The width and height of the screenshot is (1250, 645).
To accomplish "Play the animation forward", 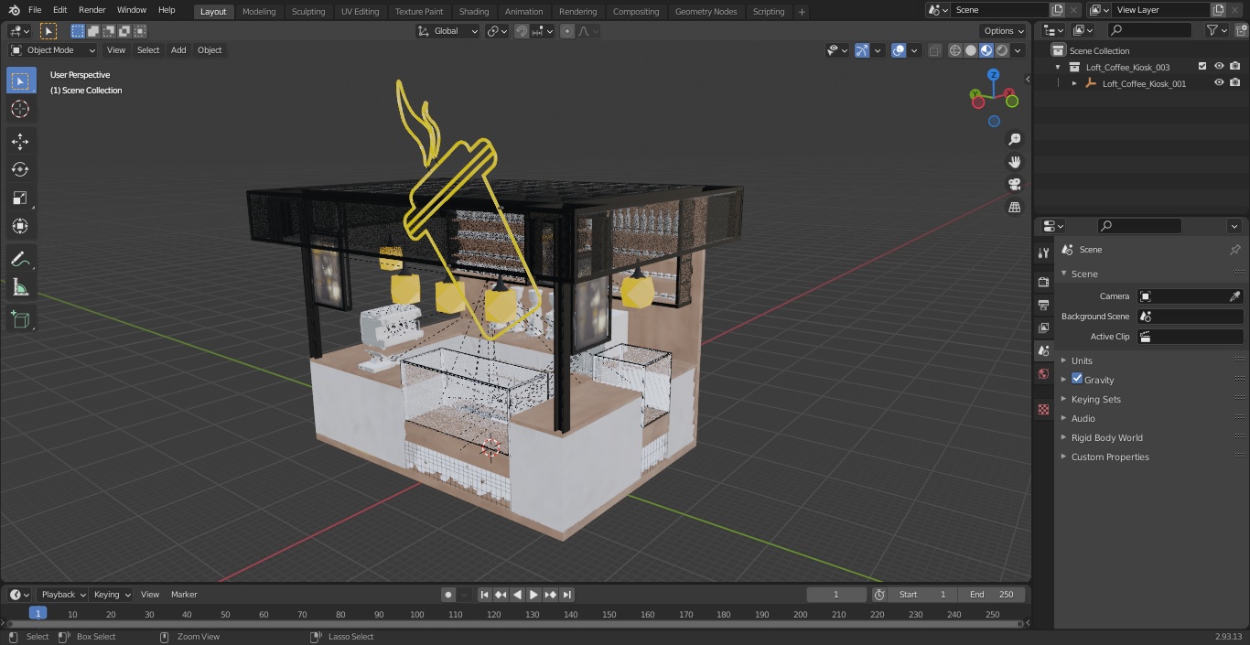I will [534, 595].
